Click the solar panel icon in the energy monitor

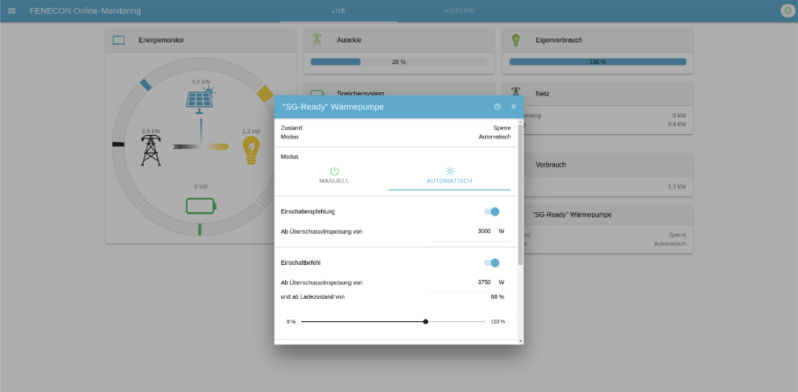tap(201, 97)
